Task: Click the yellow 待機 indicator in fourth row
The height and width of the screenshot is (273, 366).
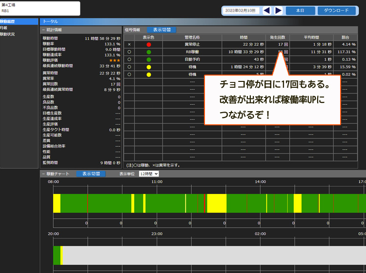Action: 148,67
